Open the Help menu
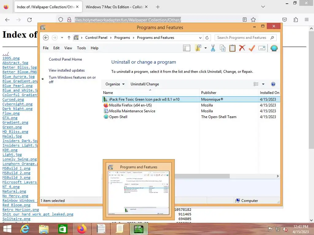314x235 pixels. pyautogui.click(x=94, y=48)
